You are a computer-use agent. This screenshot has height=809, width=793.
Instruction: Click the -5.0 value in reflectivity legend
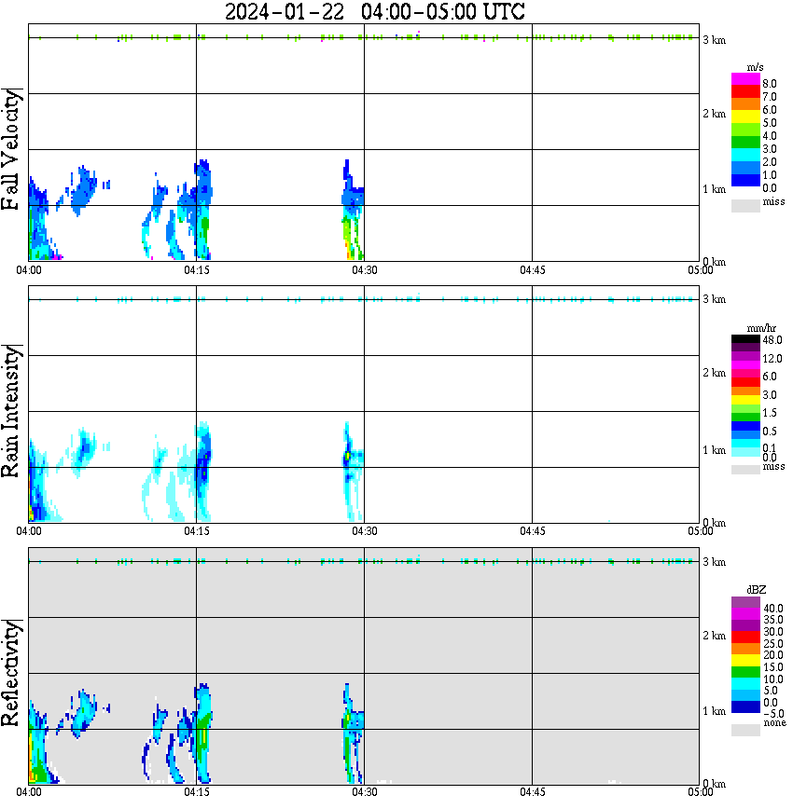pos(773,714)
